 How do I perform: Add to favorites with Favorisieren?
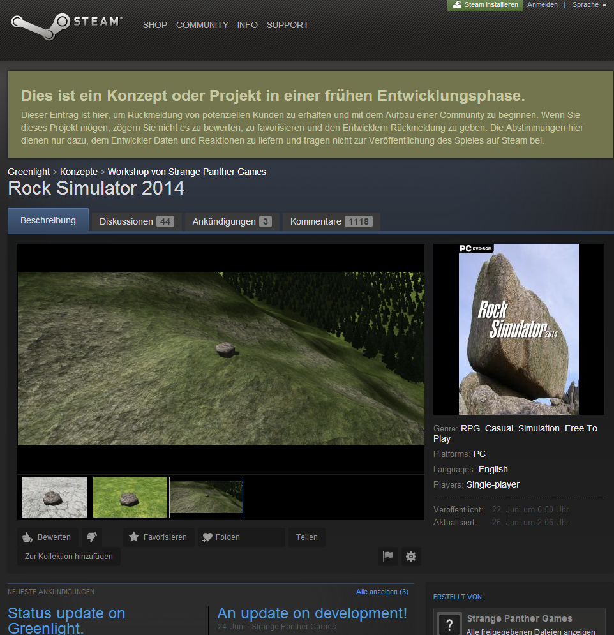(x=158, y=537)
